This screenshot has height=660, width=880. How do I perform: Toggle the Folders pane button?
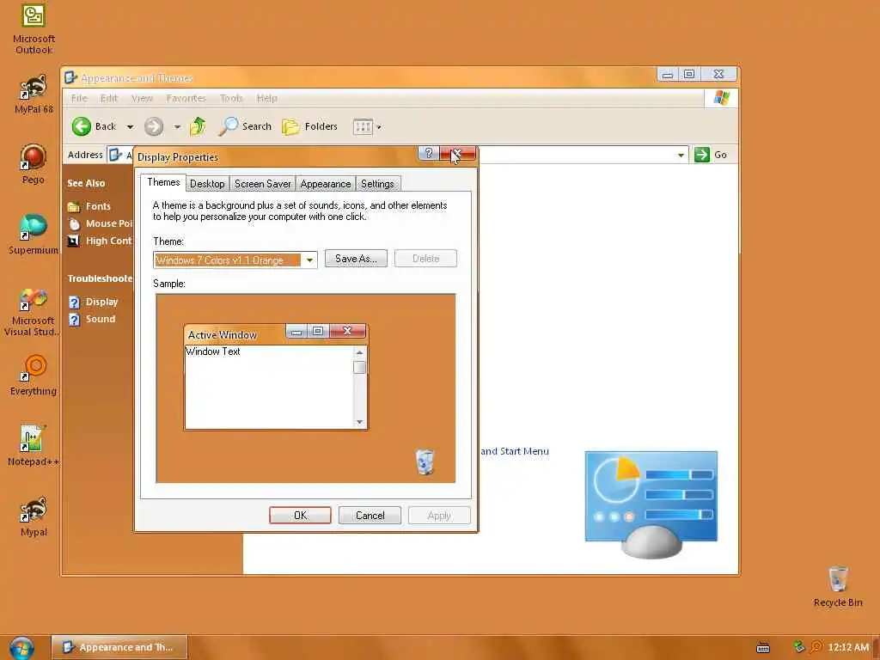pyautogui.click(x=309, y=126)
